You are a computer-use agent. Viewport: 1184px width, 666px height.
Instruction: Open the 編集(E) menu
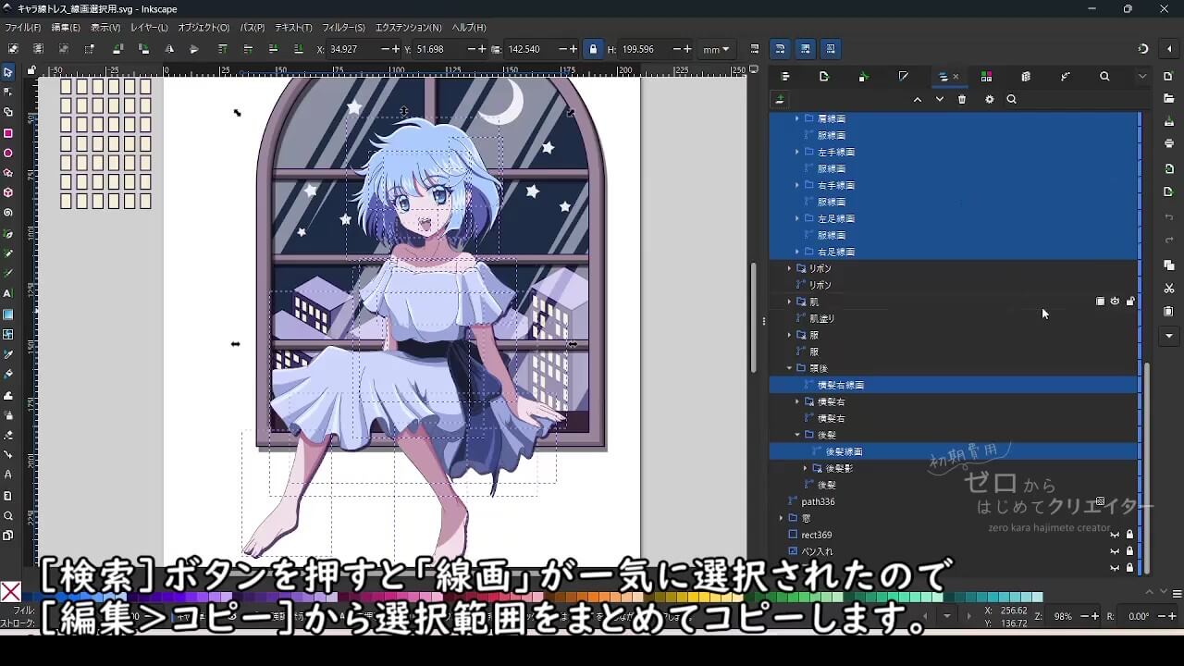click(65, 28)
